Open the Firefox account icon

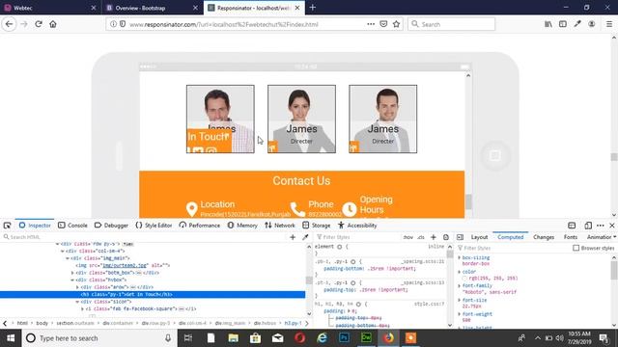[x=592, y=24]
